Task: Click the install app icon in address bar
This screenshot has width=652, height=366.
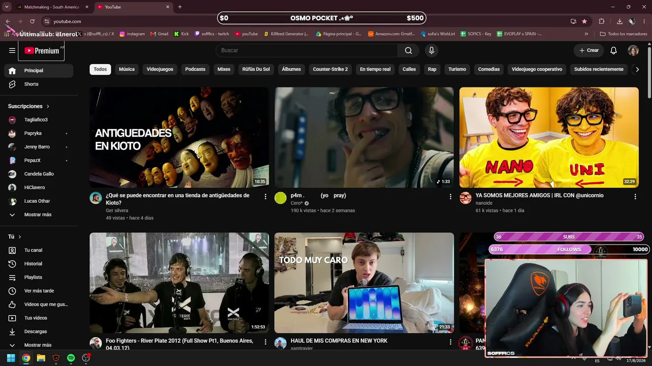Action: point(574,21)
